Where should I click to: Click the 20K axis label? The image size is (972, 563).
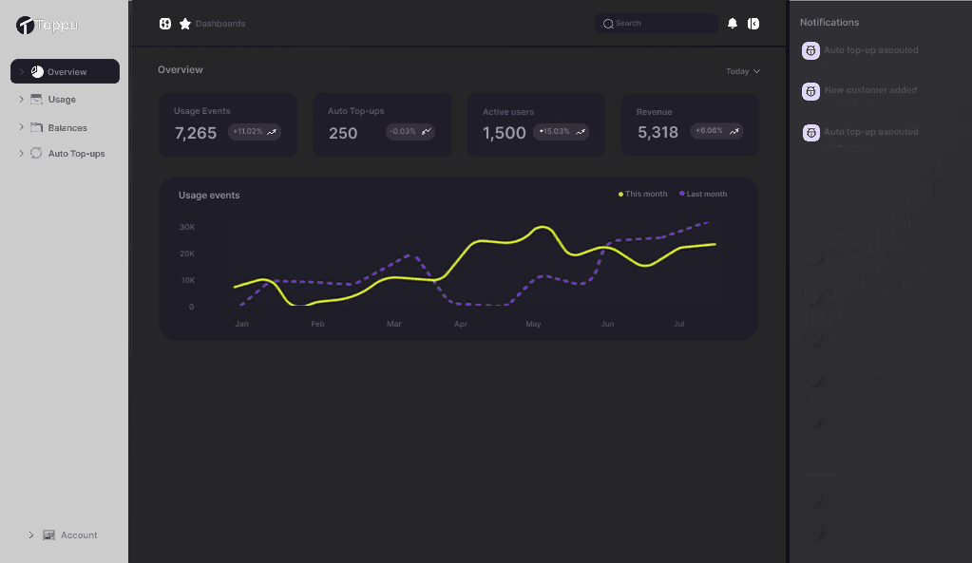tap(186, 253)
